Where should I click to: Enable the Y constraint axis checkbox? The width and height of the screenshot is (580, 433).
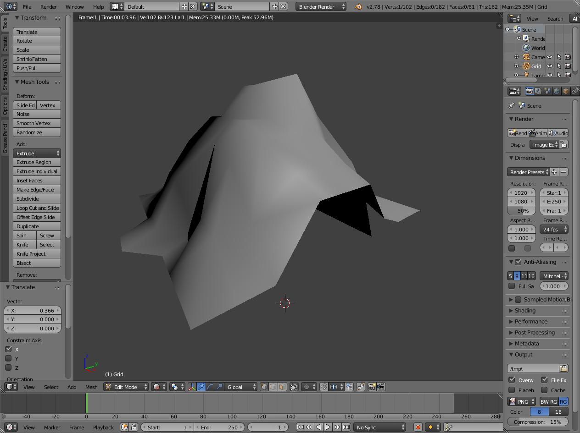click(8, 358)
